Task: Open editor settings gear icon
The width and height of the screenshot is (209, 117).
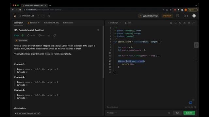Action: [x=189, y=23]
